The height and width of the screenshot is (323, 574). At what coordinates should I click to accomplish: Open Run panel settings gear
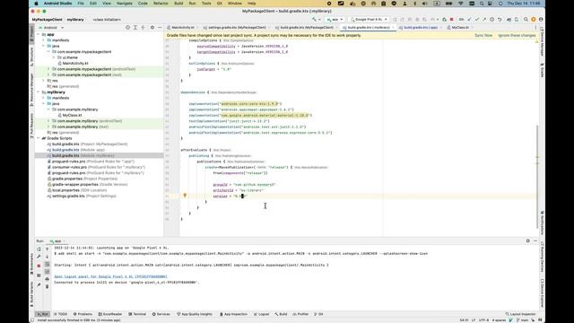pos(528,241)
